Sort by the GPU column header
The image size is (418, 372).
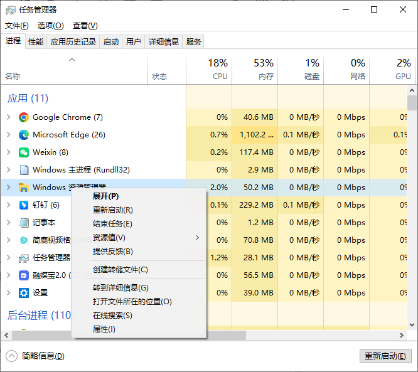click(x=392, y=71)
